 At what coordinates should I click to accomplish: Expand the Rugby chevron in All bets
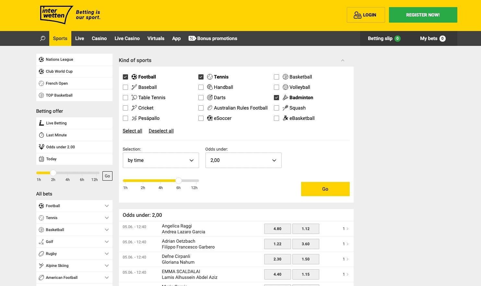coord(107,254)
